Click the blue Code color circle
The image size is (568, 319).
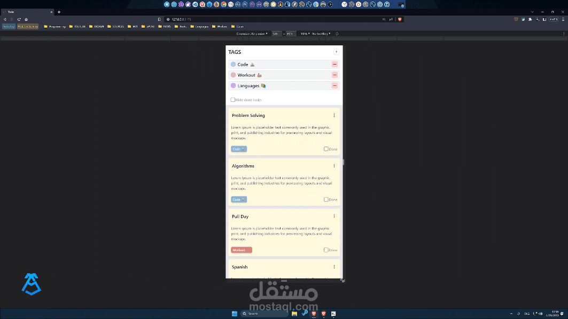pos(234,65)
